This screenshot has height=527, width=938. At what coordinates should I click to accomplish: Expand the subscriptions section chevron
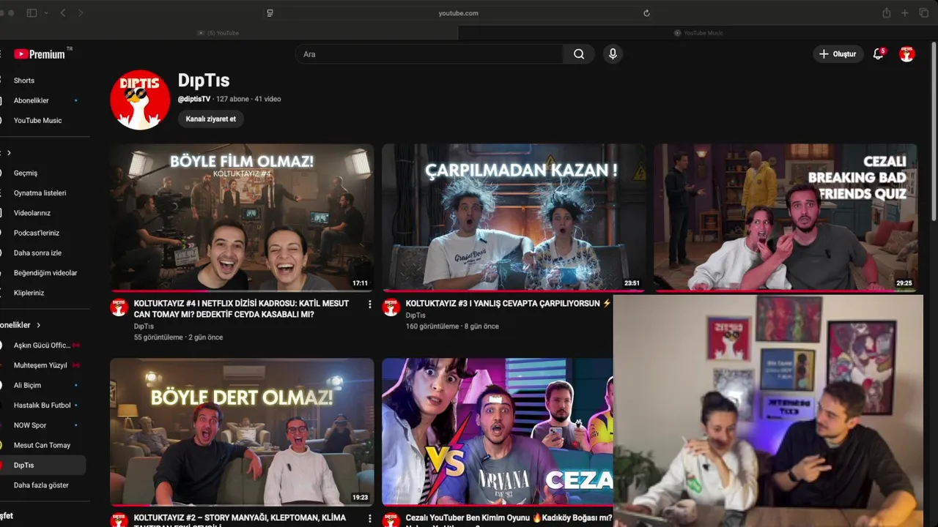tap(39, 325)
